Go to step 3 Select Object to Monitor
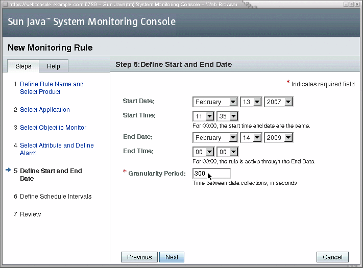Screen dimensions: 363x268 53,128
